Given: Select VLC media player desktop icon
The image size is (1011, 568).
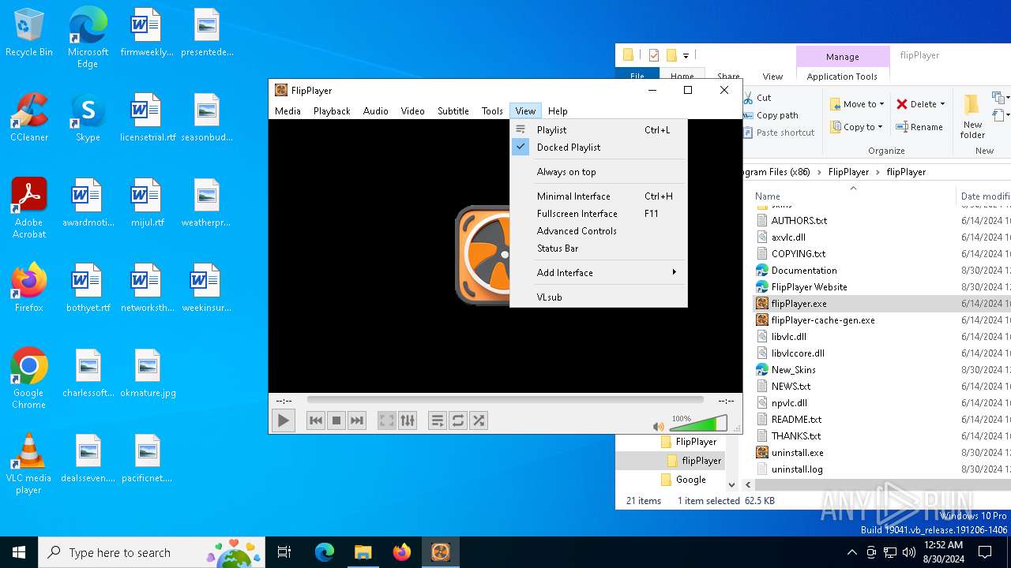Looking at the screenshot, I should [x=29, y=465].
